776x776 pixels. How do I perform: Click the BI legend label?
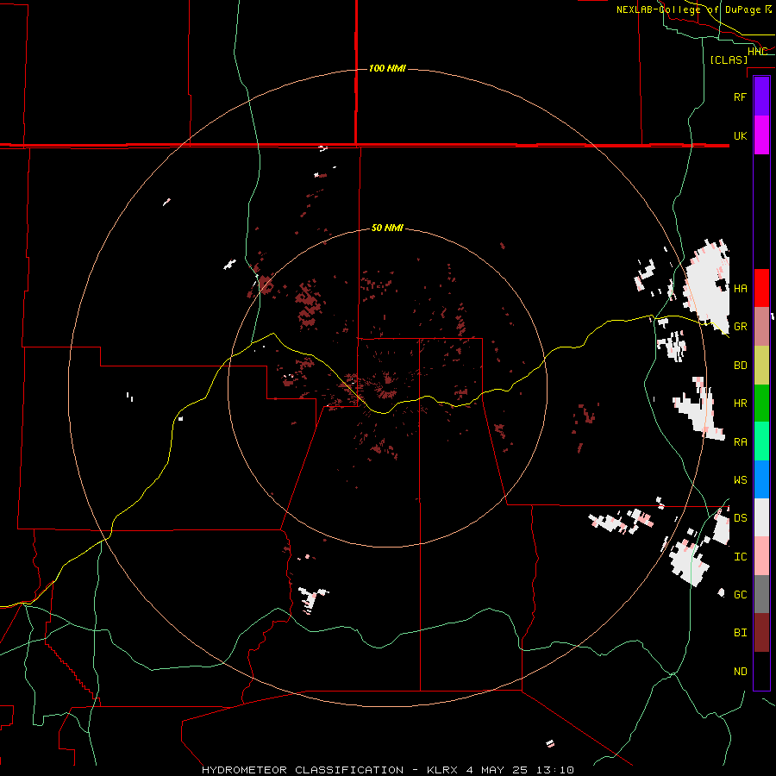coord(740,633)
